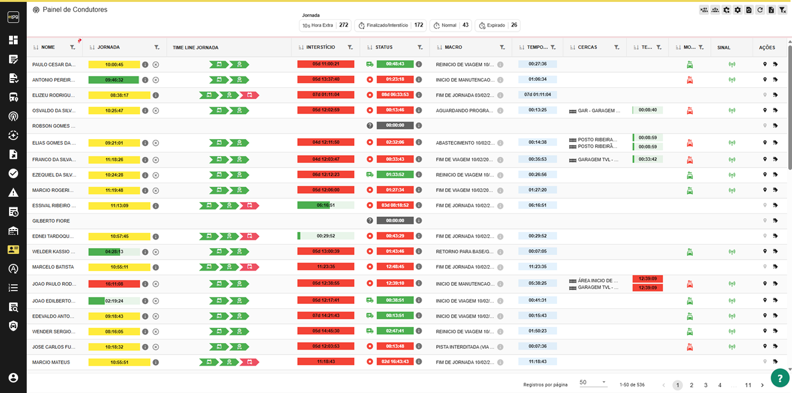Click the clear filters icon in top toolbar
This screenshot has height=393, width=792.
point(782,10)
